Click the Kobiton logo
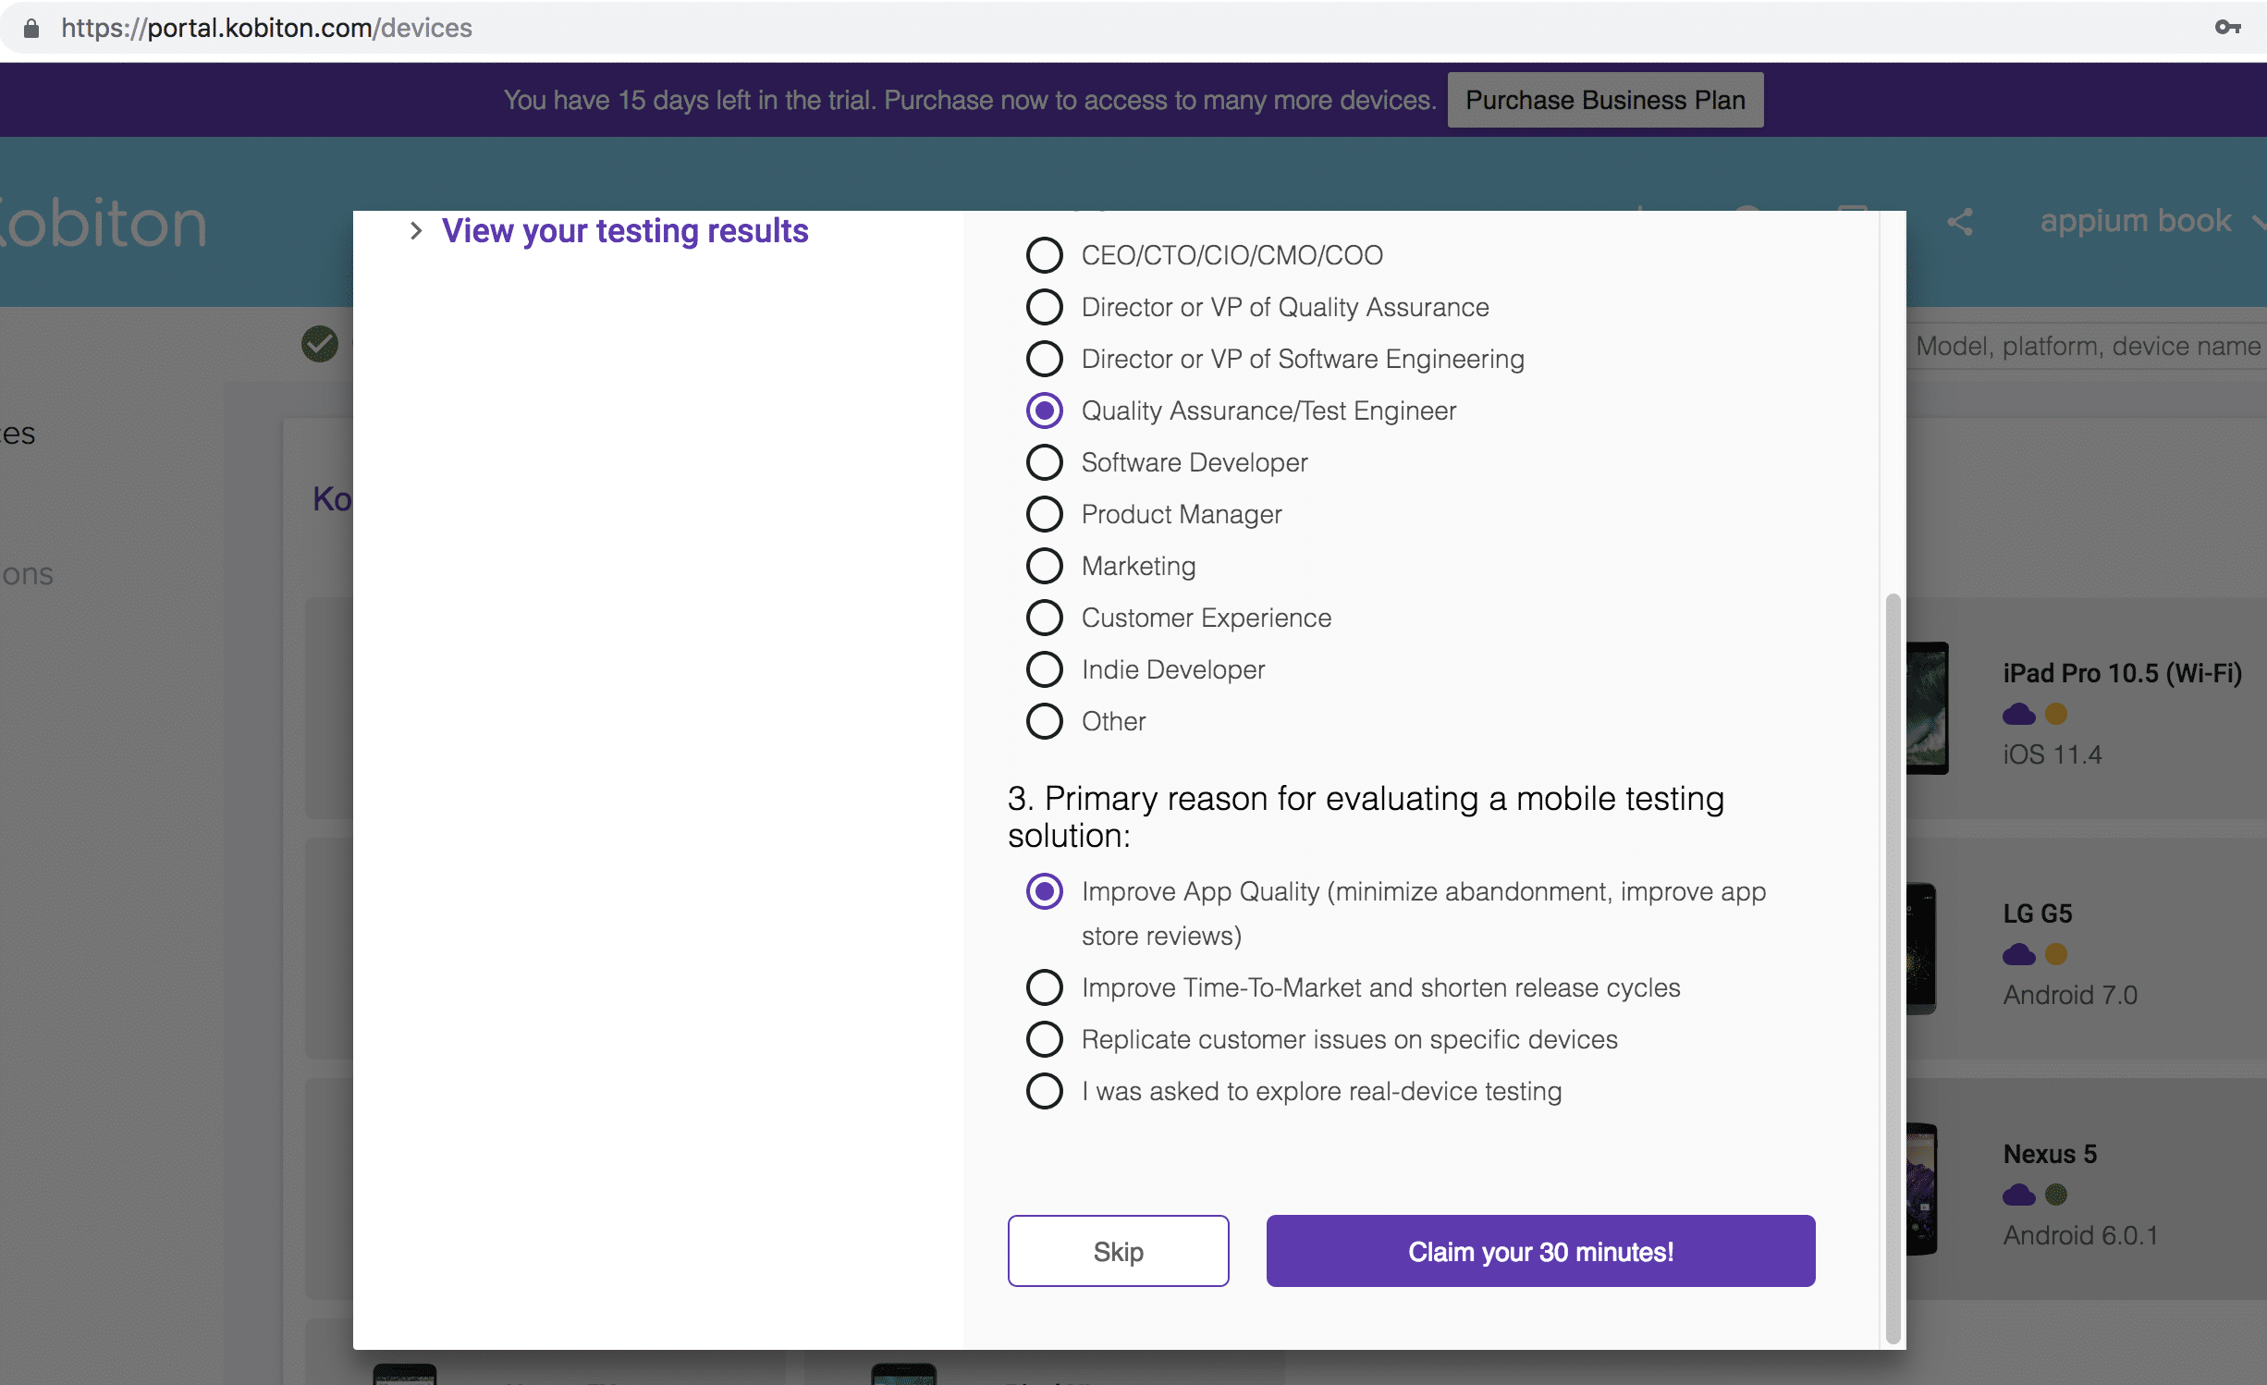Viewport: 2267px width, 1385px height. click(102, 224)
